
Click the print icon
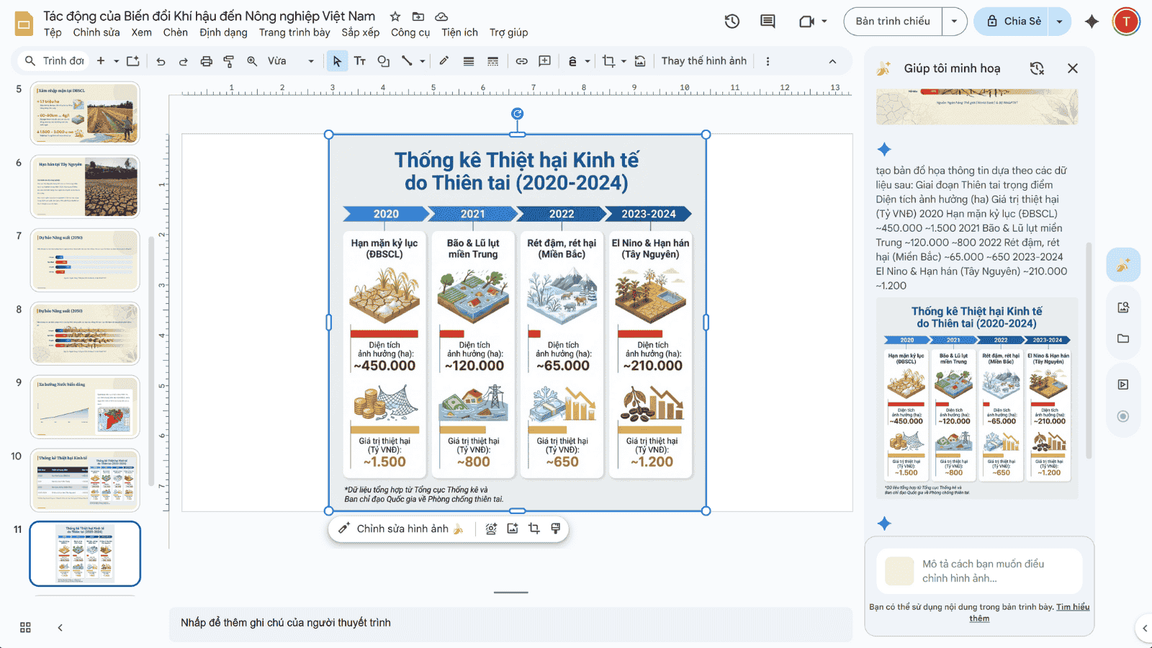207,61
